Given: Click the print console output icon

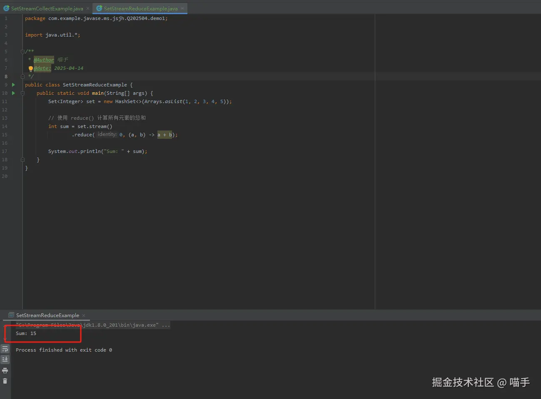Looking at the screenshot, I should coord(5,370).
